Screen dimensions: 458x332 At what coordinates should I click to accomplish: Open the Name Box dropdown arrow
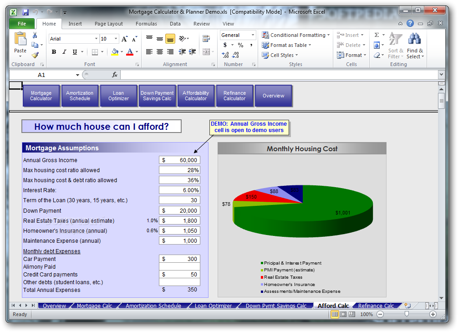coord(77,75)
